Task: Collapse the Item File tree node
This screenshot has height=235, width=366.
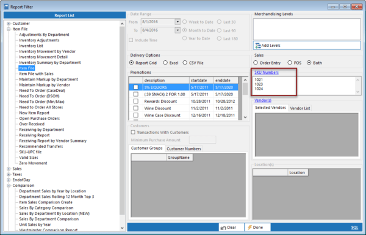Action: [9, 29]
